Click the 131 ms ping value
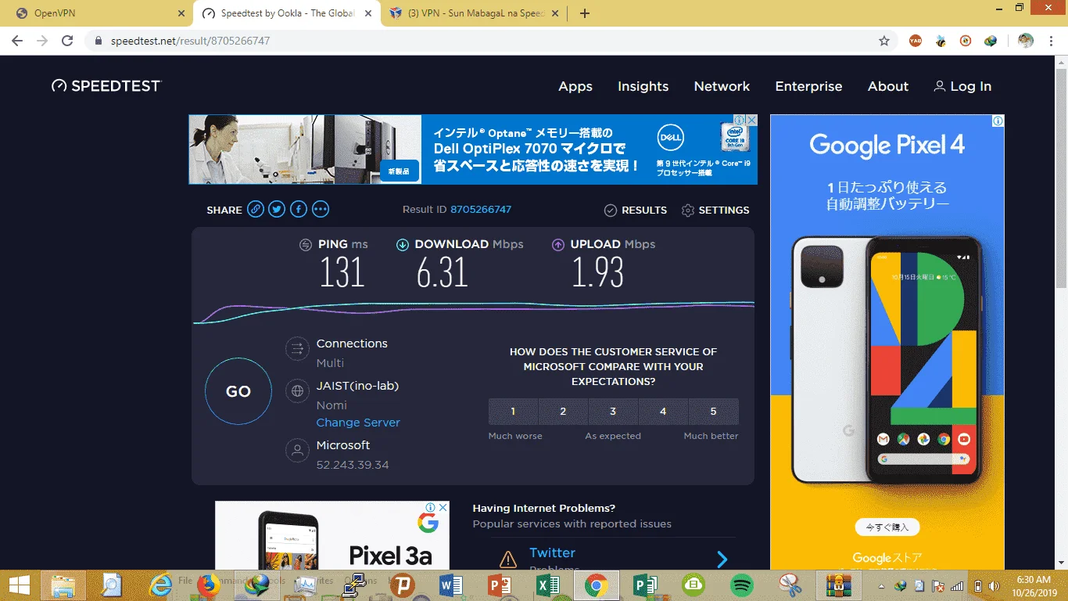This screenshot has width=1068, height=601. click(342, 272)
